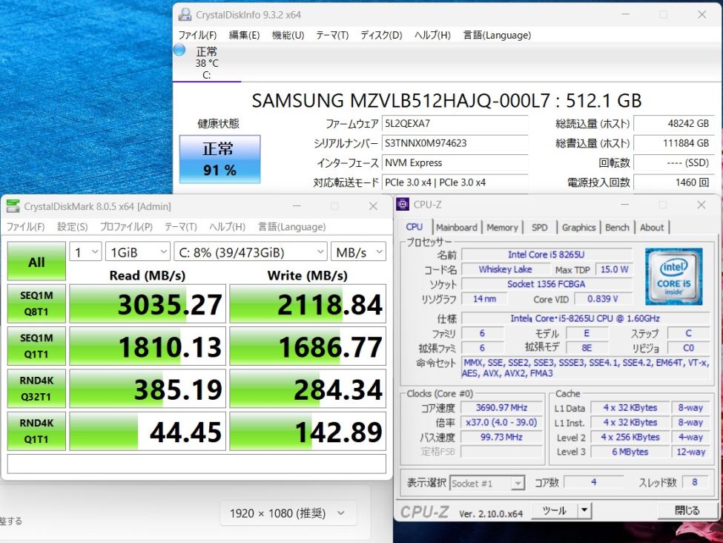The width and height of the screenshot is (723, 543).
Task: Click the serial number field S3TNNX0M974623
Action: click(455, 143)
